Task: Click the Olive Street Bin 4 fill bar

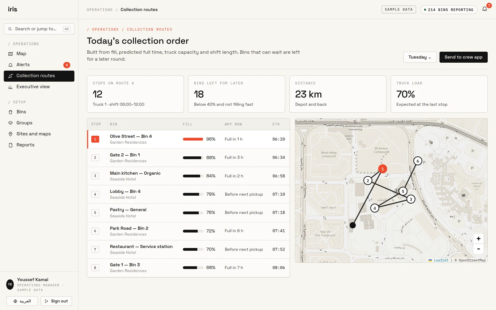Action: pos(193,139)
